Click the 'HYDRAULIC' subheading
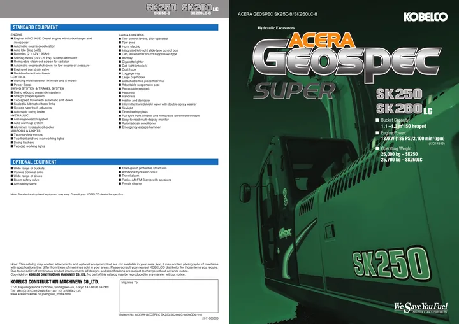 click(x=20, y=115)
